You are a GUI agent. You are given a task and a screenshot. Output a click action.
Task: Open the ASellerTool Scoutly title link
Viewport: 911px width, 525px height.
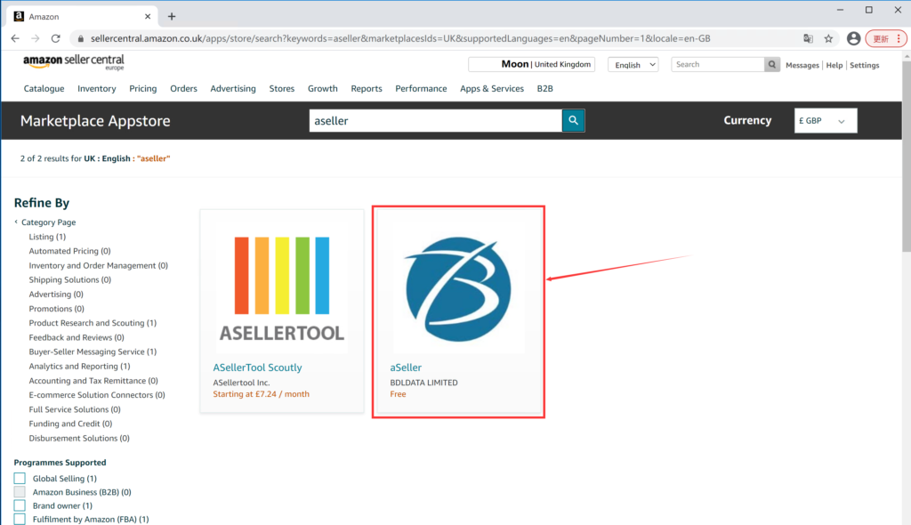(257, 367)
